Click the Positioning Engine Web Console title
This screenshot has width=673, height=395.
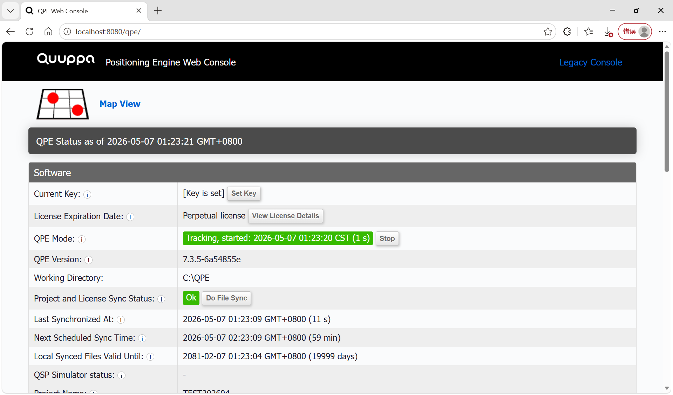click(171, 62)
